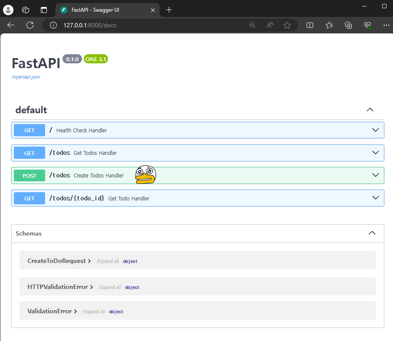Click the address bar URL 127.0.0.1:8000/docs

pos(90,25)
